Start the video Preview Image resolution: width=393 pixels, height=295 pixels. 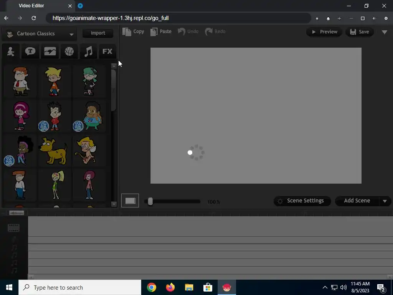(x=324, y=32)
